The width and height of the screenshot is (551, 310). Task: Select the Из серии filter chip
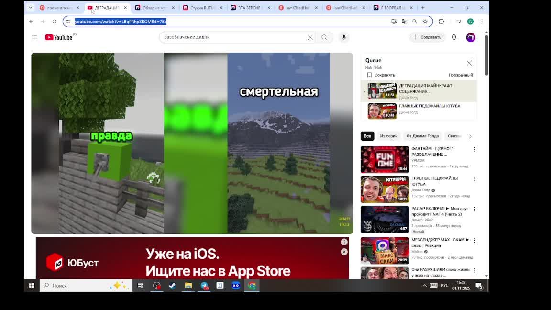click(x=389, y=136)
